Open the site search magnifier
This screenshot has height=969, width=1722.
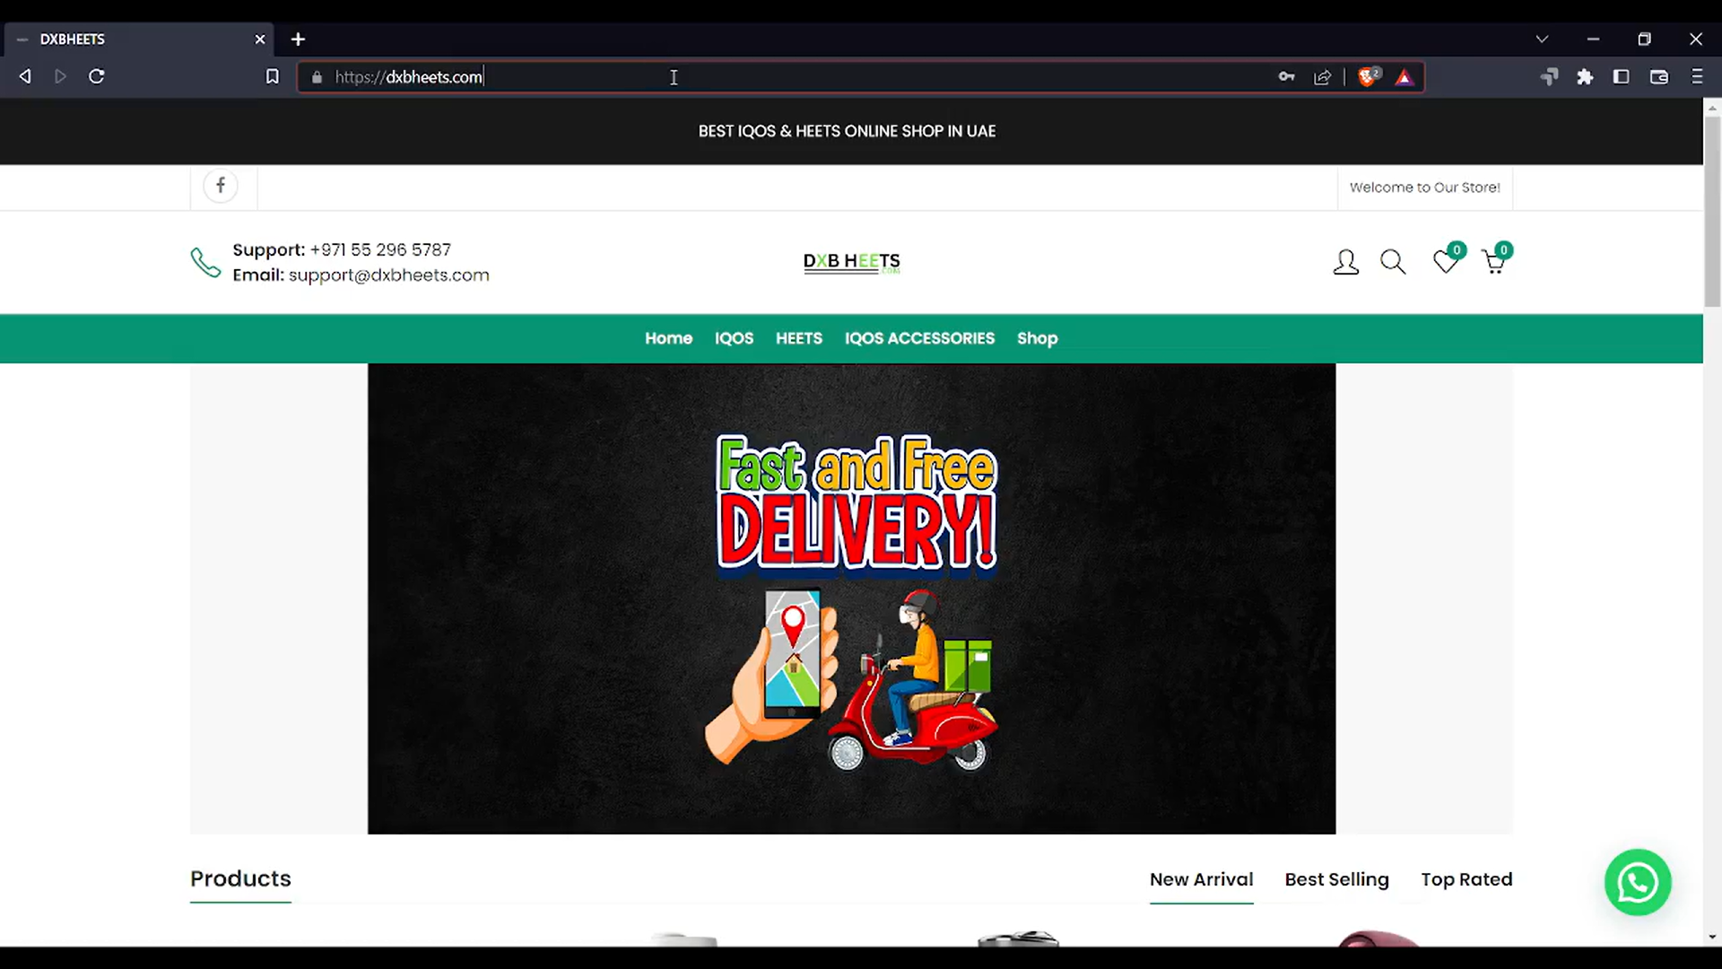tap(1393, 262)
